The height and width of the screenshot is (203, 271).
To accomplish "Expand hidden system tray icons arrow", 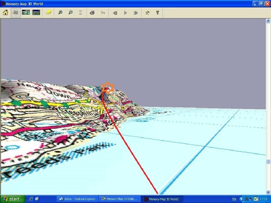I will (241, 199).
